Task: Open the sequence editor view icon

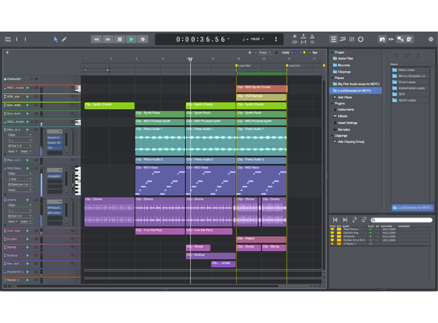Action: coord(343,39)
